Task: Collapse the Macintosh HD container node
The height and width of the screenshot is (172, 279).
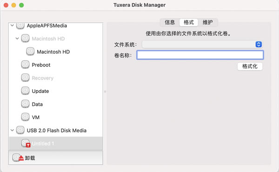Action: click(17, 39)
